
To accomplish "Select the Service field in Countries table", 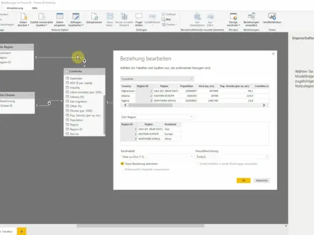I will 74,134.
